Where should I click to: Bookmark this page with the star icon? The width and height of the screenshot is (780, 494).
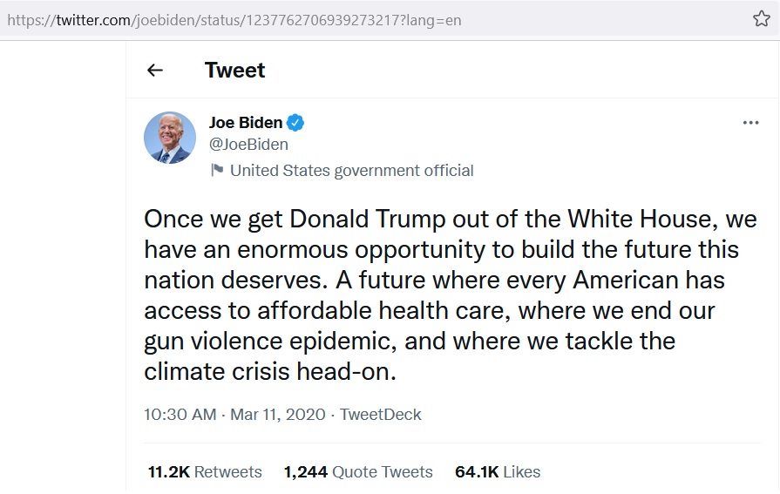[x=761, y=18]
